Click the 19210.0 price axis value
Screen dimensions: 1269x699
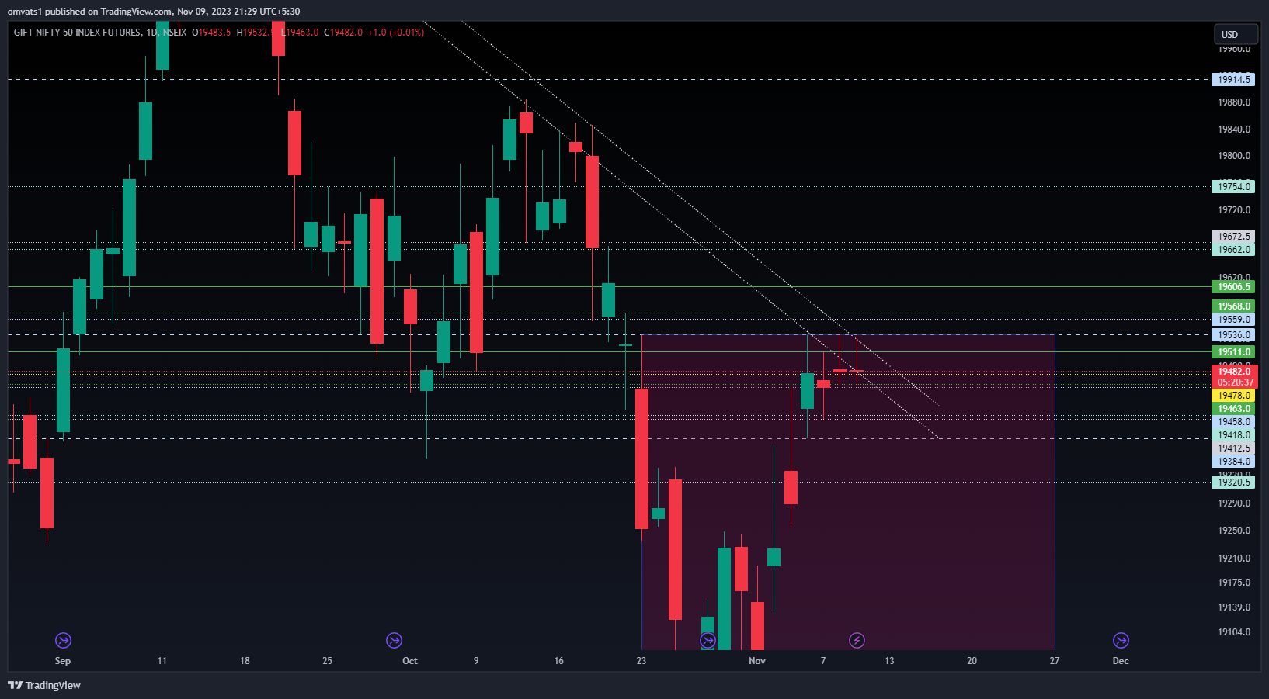point(1234,559)
